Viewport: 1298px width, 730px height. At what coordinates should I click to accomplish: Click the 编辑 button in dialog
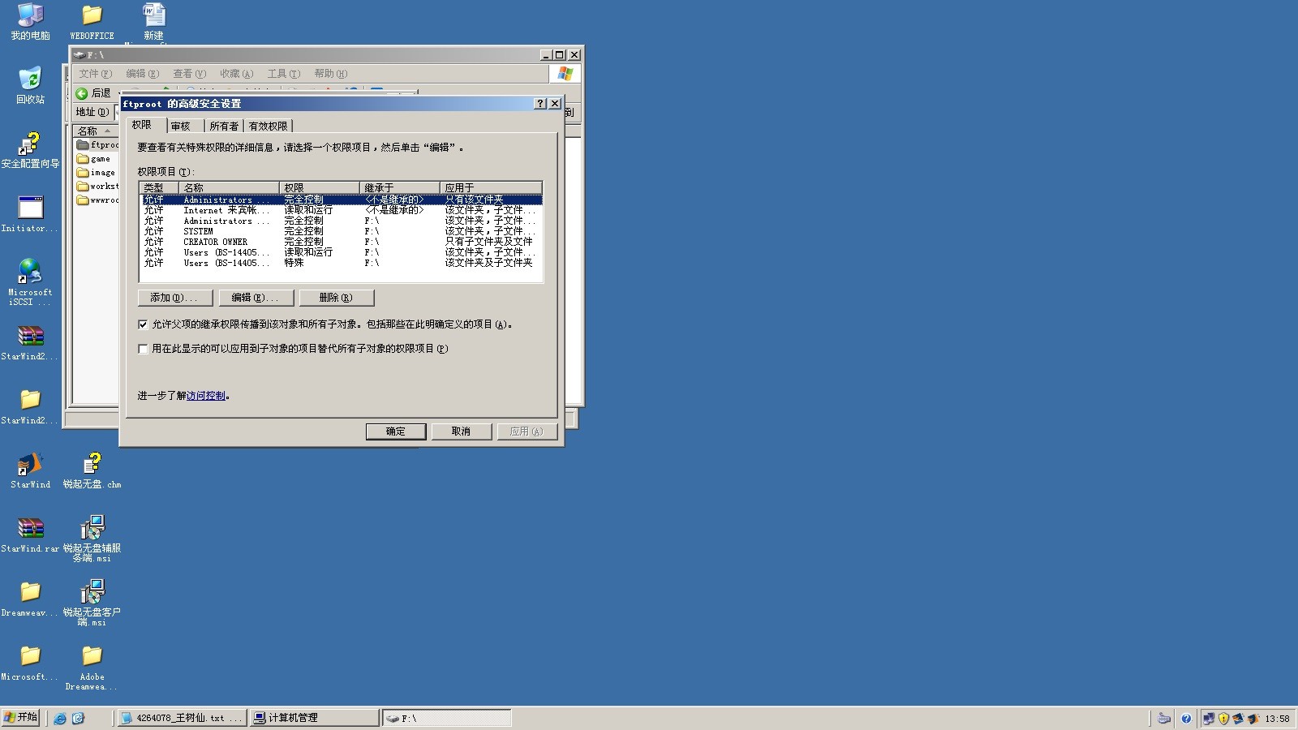point(256,298)
